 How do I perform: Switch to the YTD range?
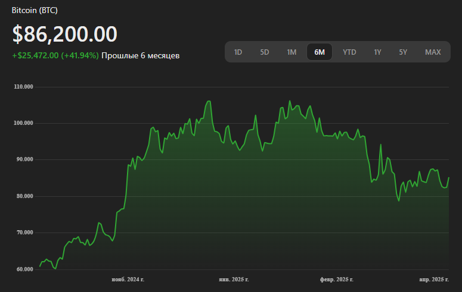(x=349, y=52)
